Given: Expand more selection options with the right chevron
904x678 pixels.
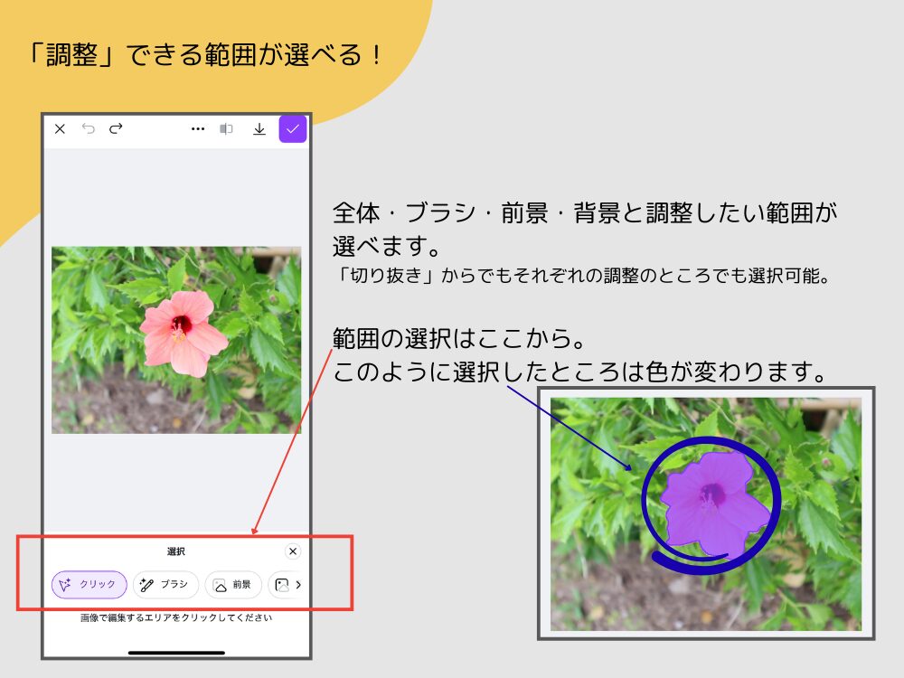Looking at the screenshot, I should (300, 585).
